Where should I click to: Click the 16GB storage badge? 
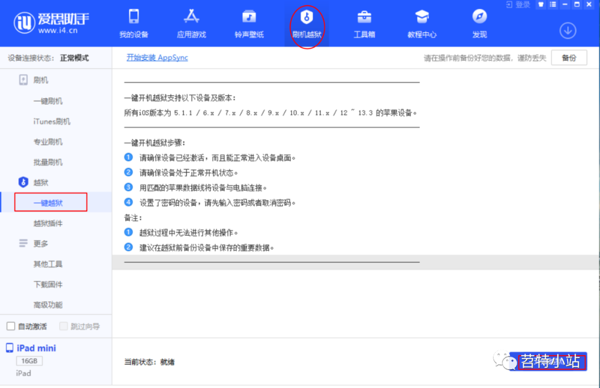click(29, 361)
